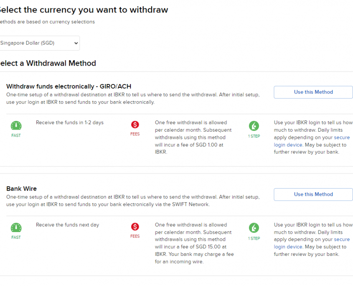Viewport: 353px width, 286px height.
Task: Click the red FEES dollar icon for GIRO/ACH
Action: tap(135, 125)
